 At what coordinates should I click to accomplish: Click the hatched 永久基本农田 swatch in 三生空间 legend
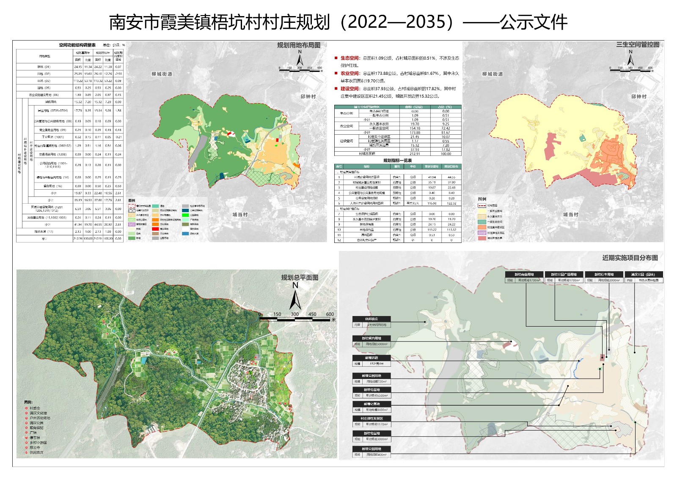[x=482, y=216]
